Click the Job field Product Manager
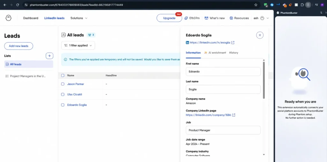 223,130
